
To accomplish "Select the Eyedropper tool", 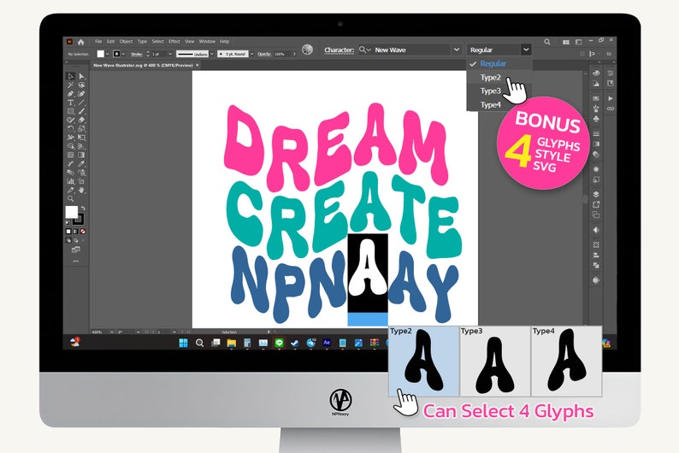I will 81,164.
